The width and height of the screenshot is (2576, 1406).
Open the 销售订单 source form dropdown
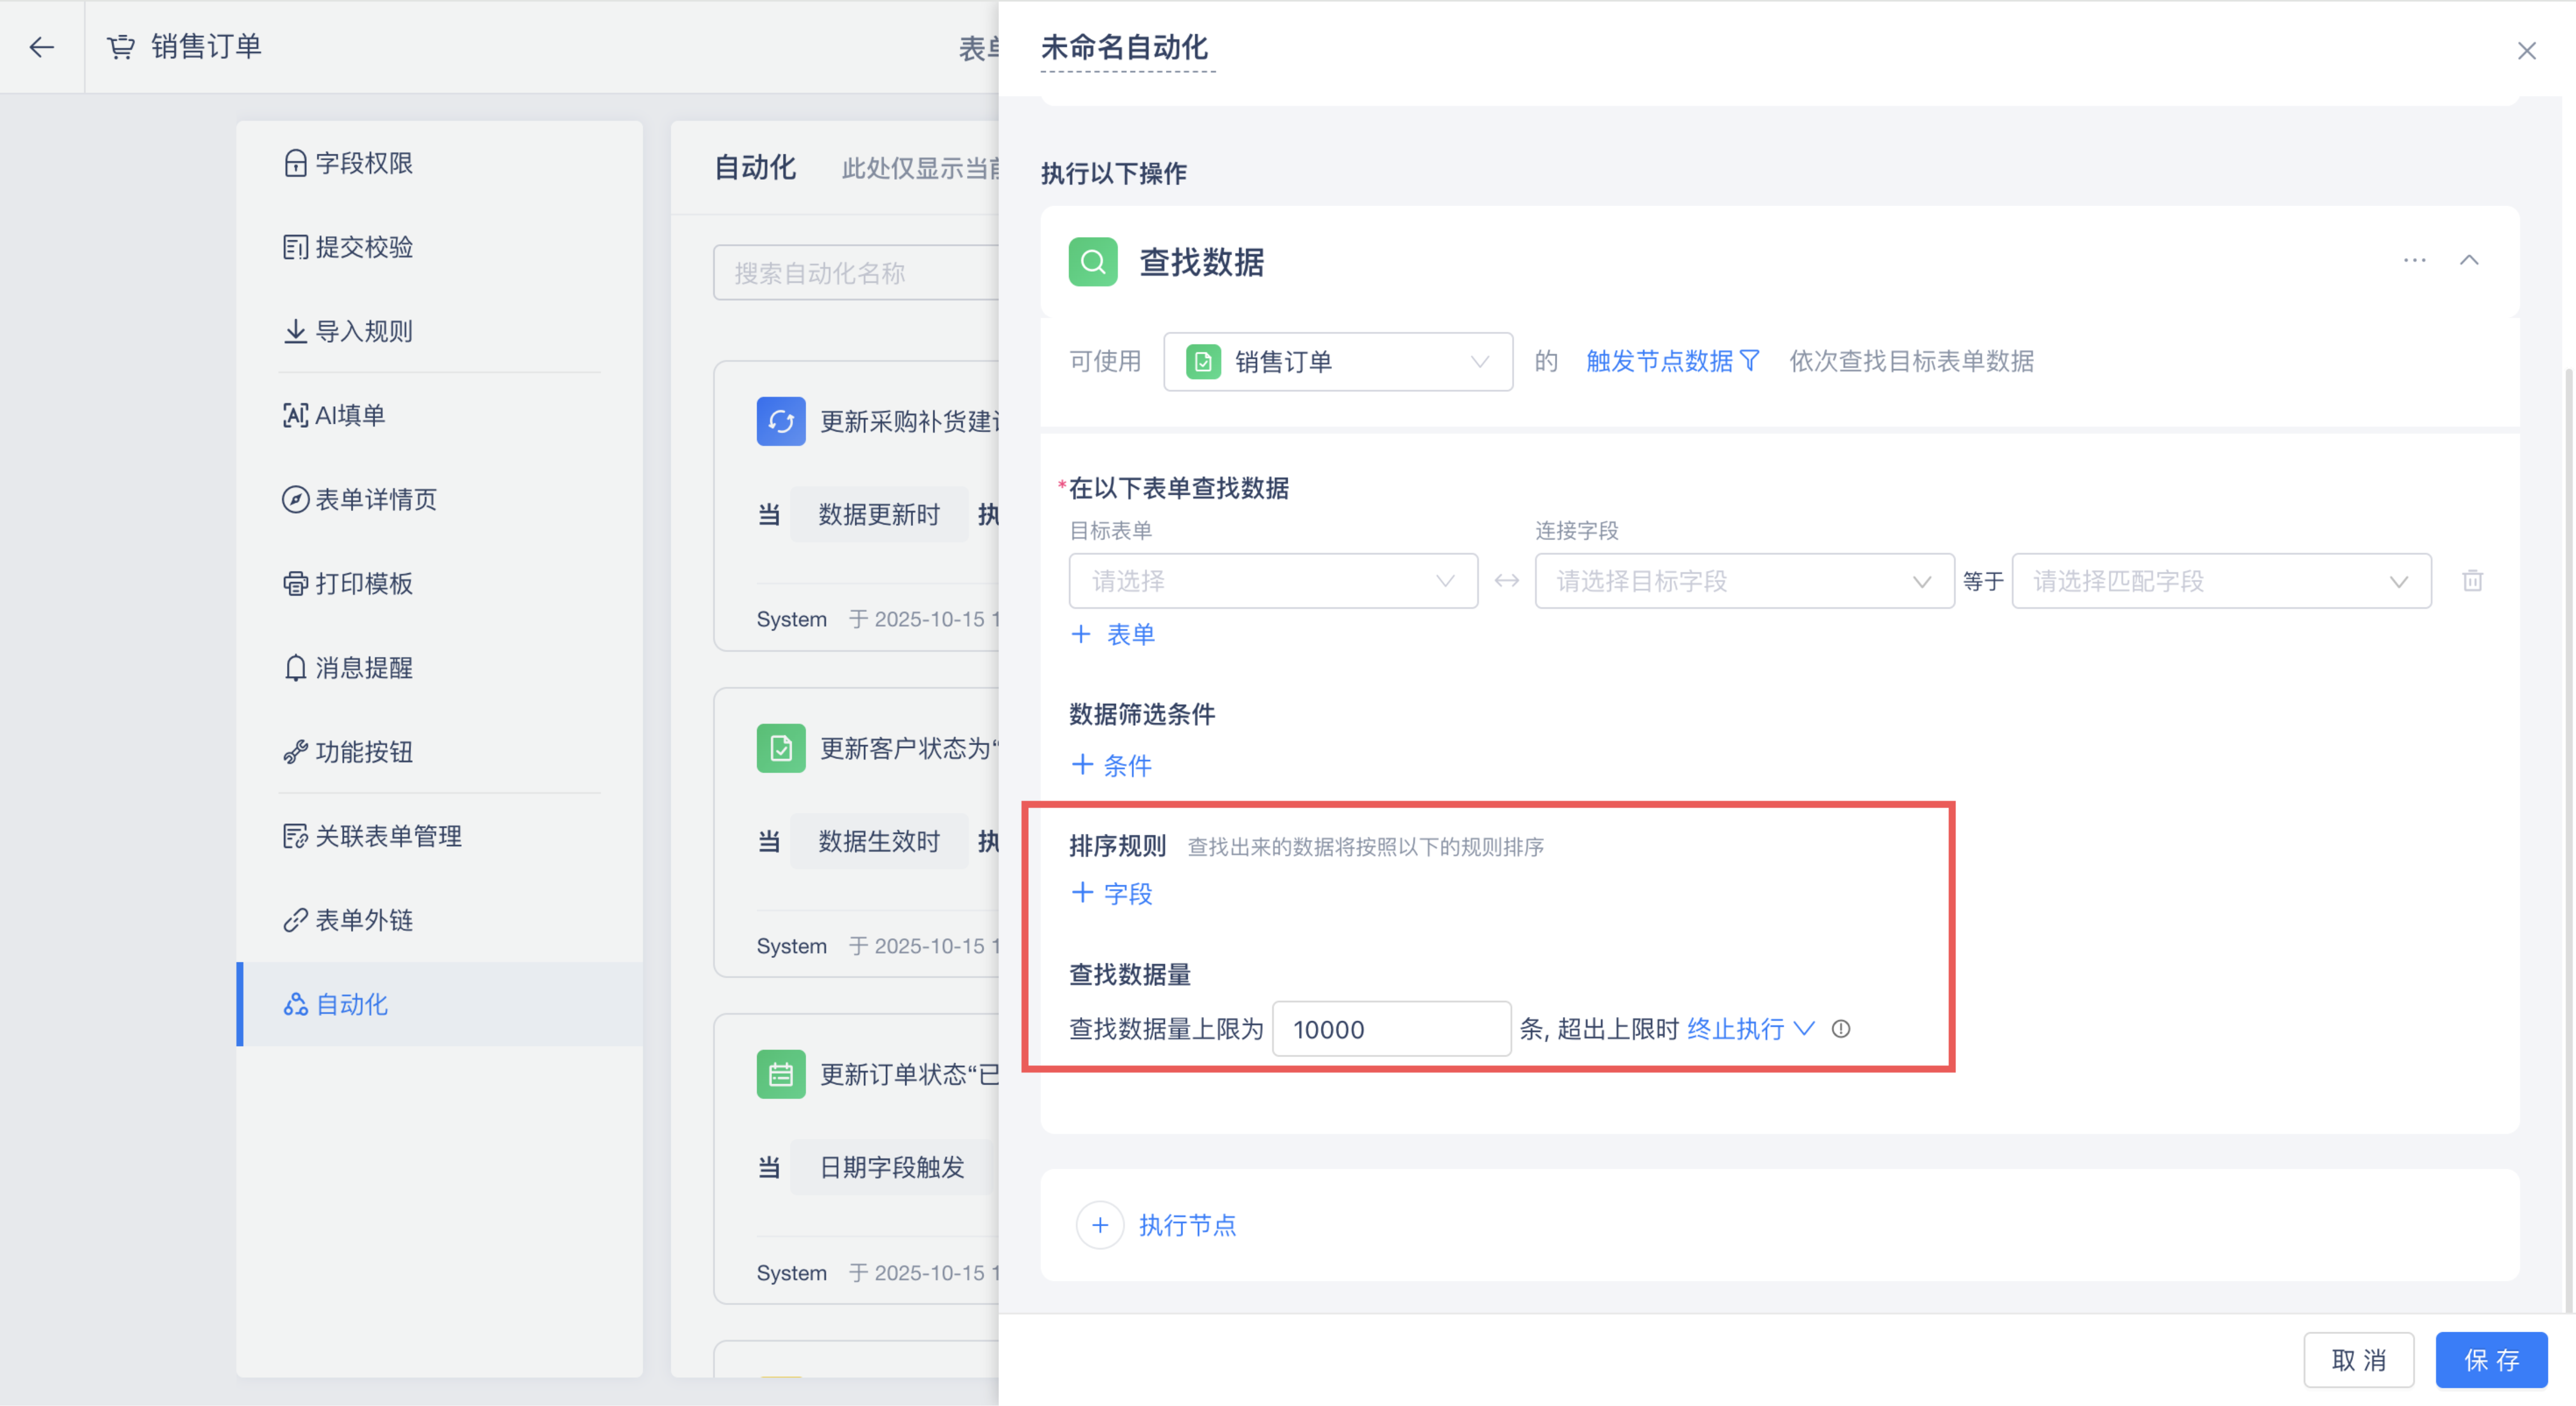pos(1337,362)
